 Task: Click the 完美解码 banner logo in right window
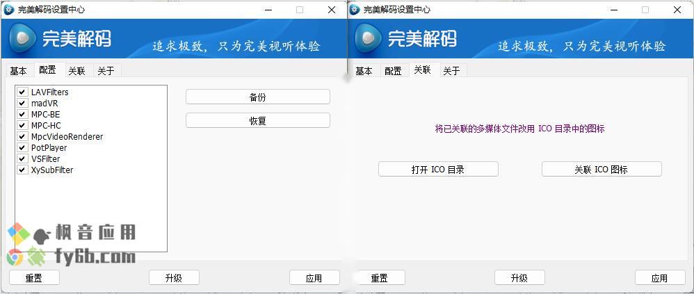369,38
